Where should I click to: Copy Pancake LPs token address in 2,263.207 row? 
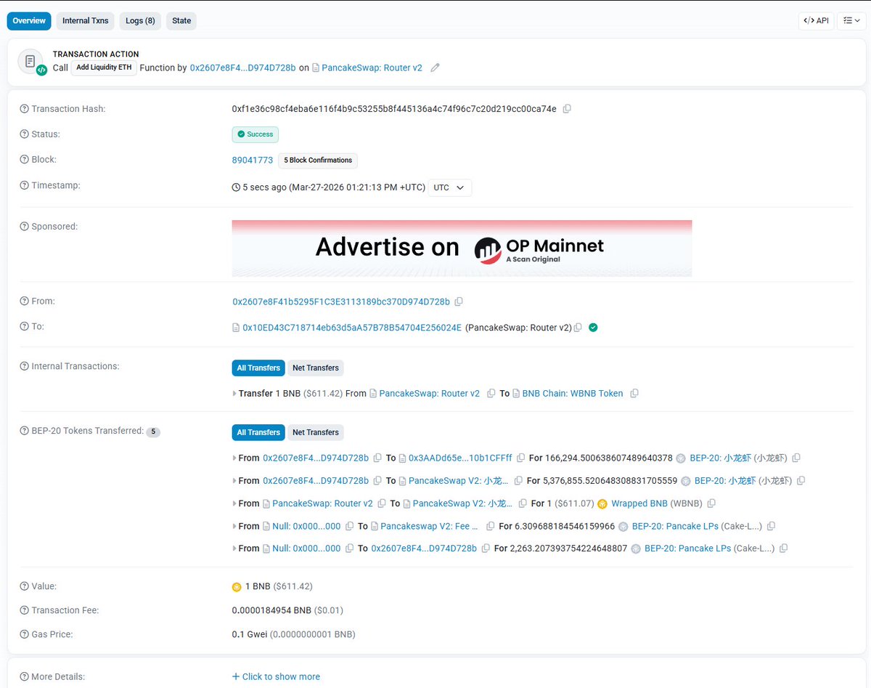click(783, 549)
